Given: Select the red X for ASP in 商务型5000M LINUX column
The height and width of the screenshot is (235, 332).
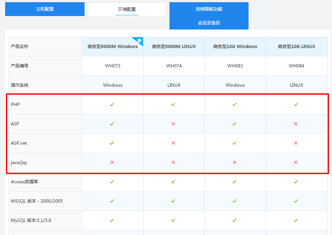Looking at the screenshot, I should 173,124.
